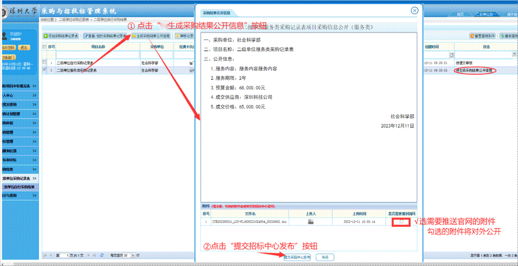The image size is (518, 266).
Task: Click 重置查询条件 button
Action: 482,36
